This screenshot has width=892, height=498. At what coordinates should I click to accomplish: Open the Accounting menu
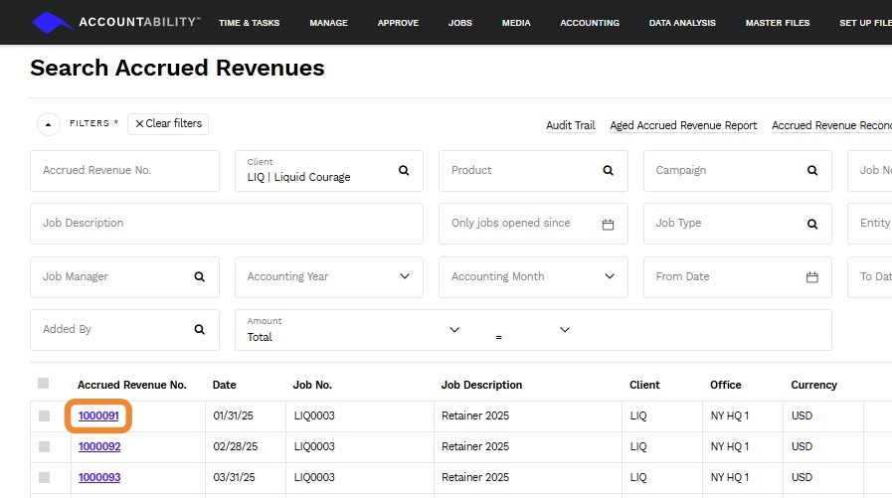590,23
